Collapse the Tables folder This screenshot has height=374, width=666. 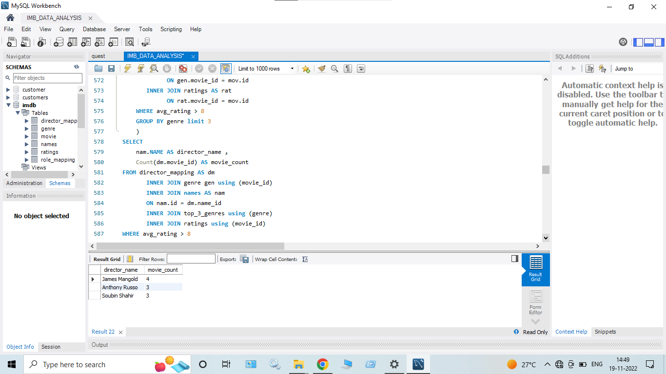tap(18, 113)
